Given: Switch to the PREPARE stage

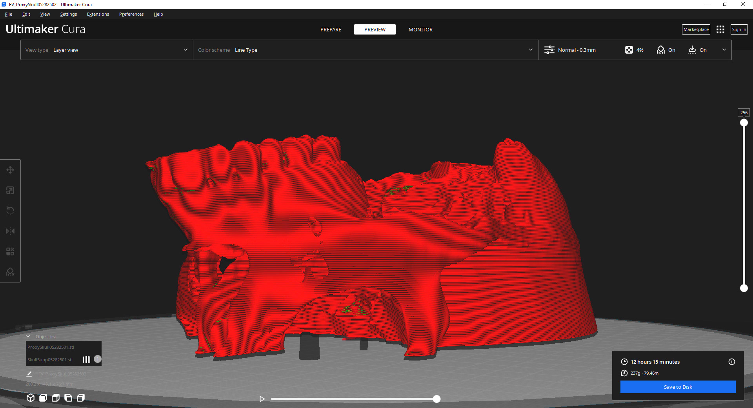Looking at the screenshot, I should [331, 29].
